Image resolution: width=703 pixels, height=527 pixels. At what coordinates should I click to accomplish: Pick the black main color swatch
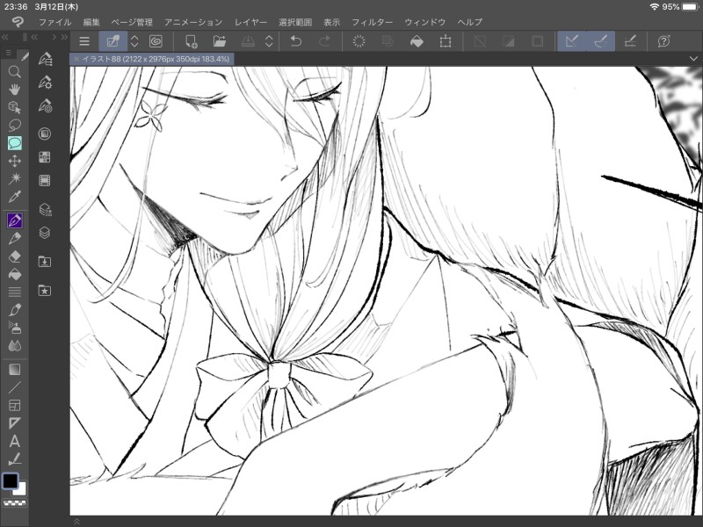click(x=10, y=480)
